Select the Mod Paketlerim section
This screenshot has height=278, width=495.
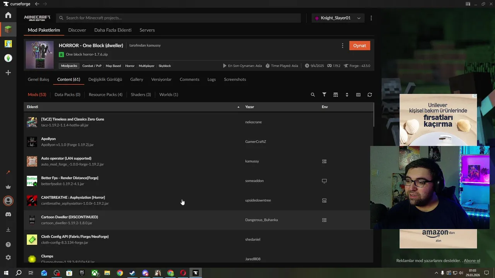click(x=44, y=30)
